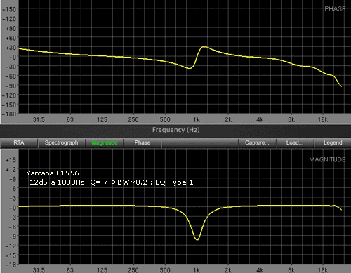Show the Legend panel
The width and height of the screenshot is (351, 273).
[x=333, y=143]
